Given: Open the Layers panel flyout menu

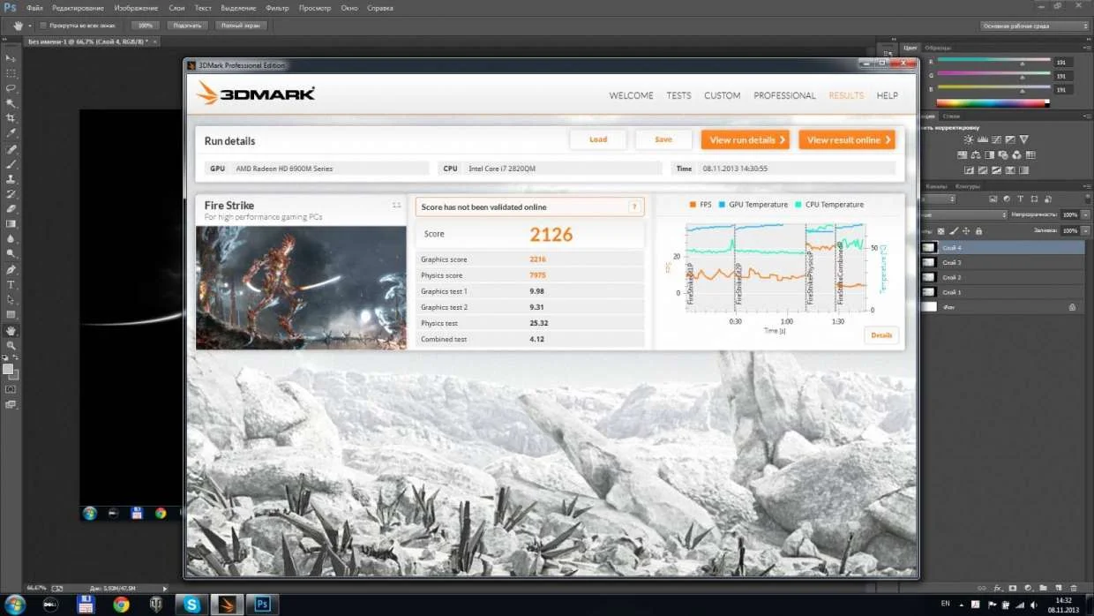Looking at the screenshot, I should tap(1086, 185).
